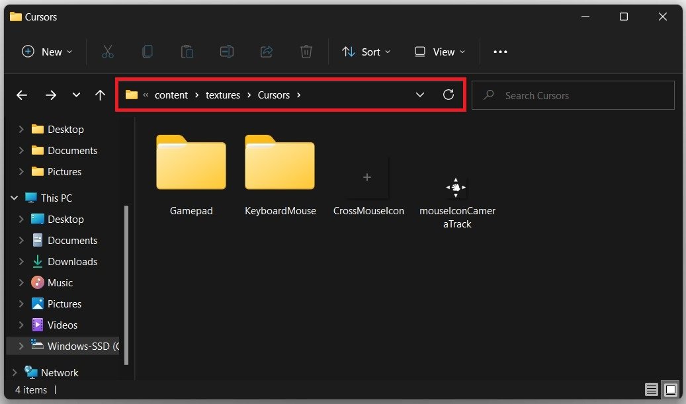Expand Windows-SSD in the sidebar
The image size is (686, 404).
[22, 346]
